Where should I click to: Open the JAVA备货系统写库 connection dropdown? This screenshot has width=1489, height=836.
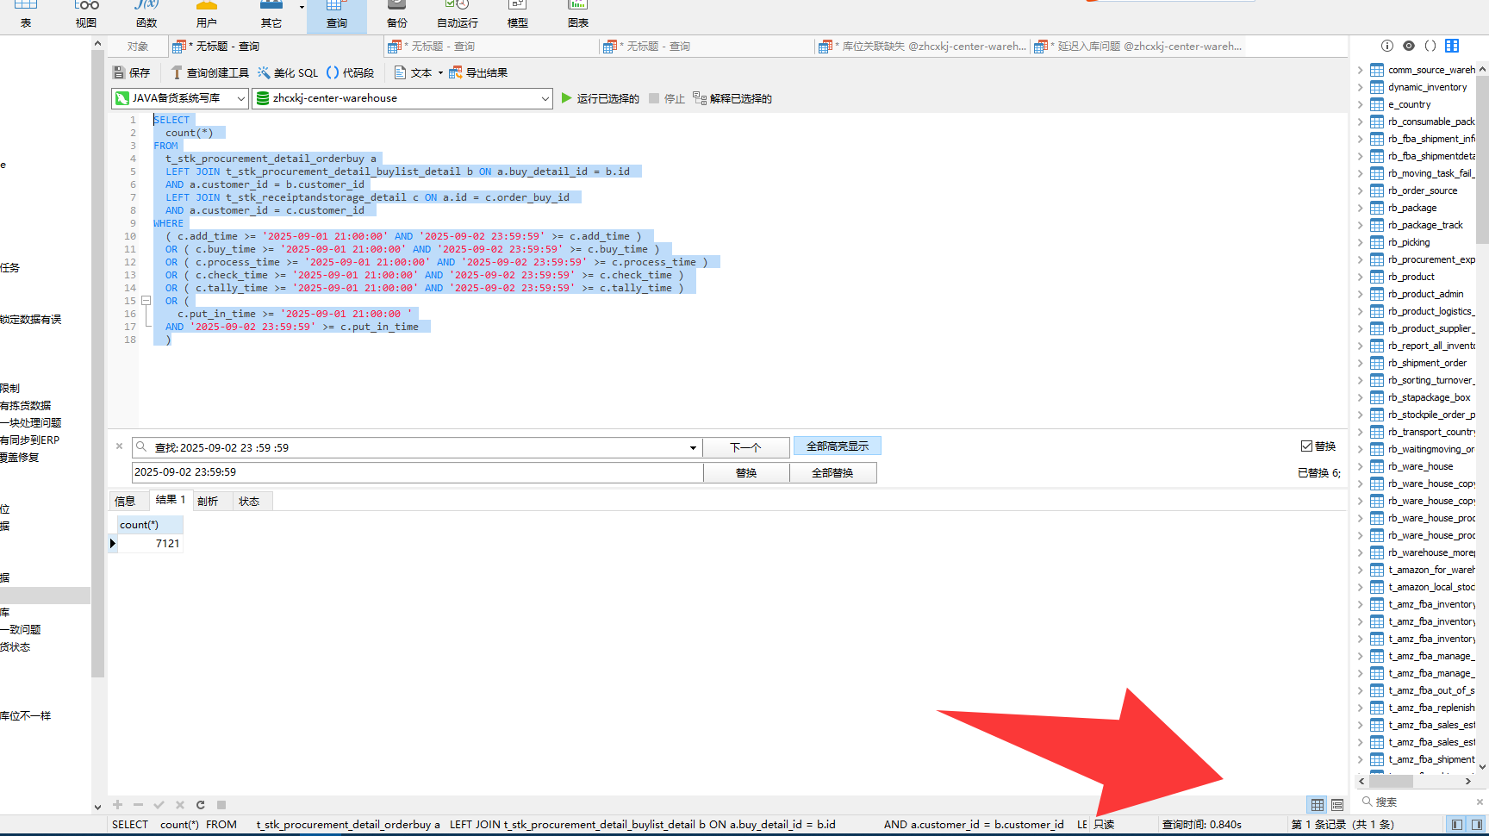coord(180,98)
